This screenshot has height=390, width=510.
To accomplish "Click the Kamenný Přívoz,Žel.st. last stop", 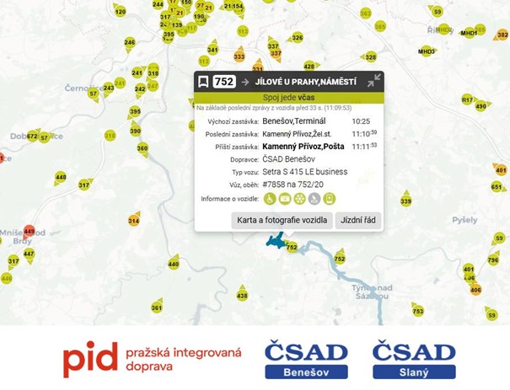I will (x=297, y=134).
